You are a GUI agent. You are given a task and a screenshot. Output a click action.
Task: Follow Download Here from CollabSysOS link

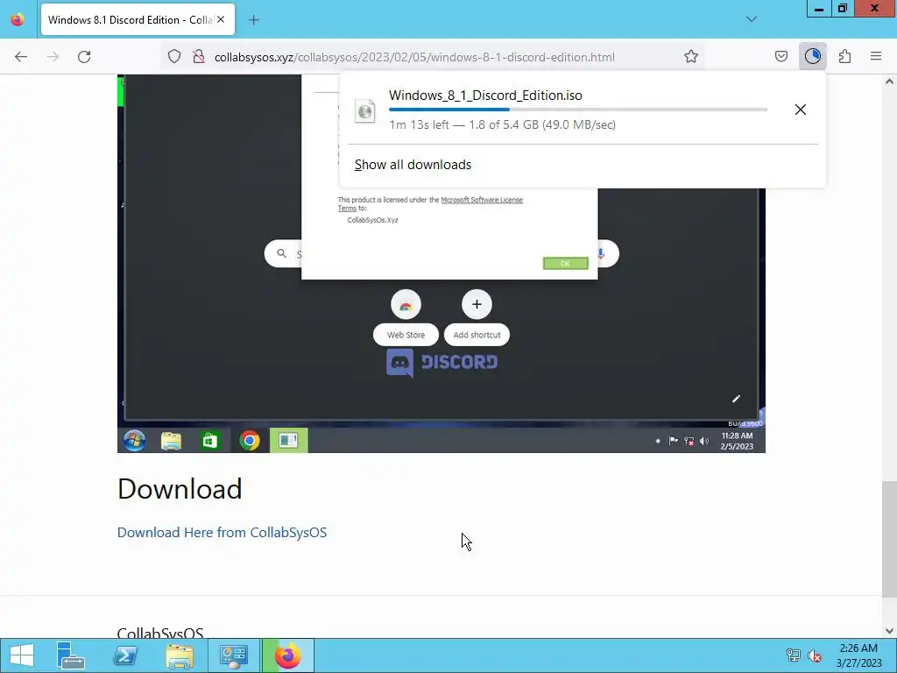coord(222,532)
